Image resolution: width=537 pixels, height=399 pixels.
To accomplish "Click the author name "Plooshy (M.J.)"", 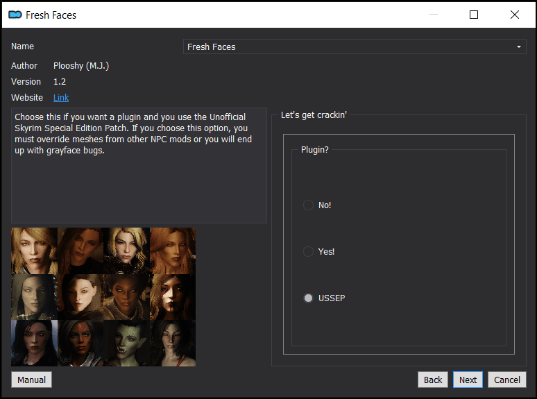I will point(81,66).
